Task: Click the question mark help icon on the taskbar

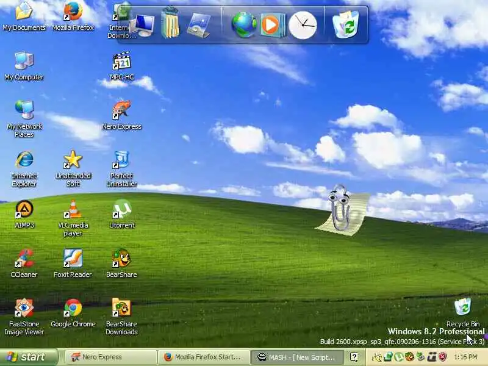Action: (x=354, y=357)
